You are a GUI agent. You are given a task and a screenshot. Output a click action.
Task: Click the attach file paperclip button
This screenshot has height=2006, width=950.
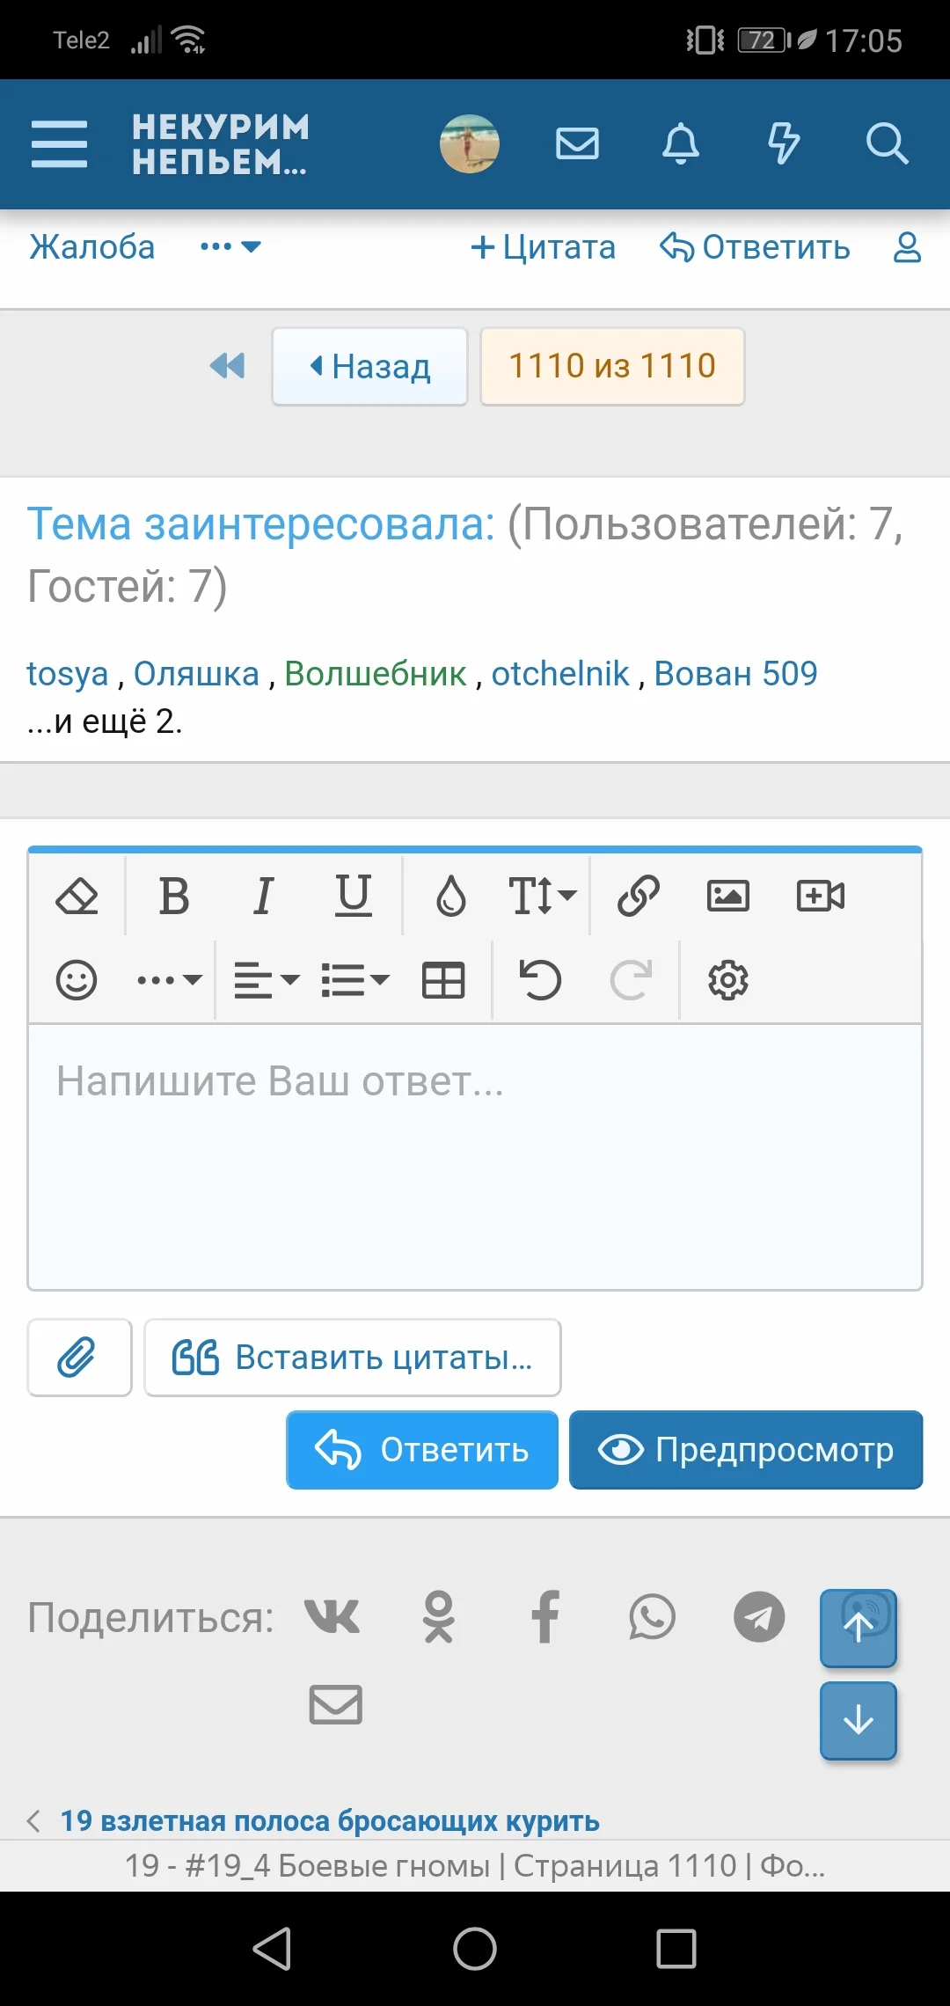click(x=79, y=1358)
